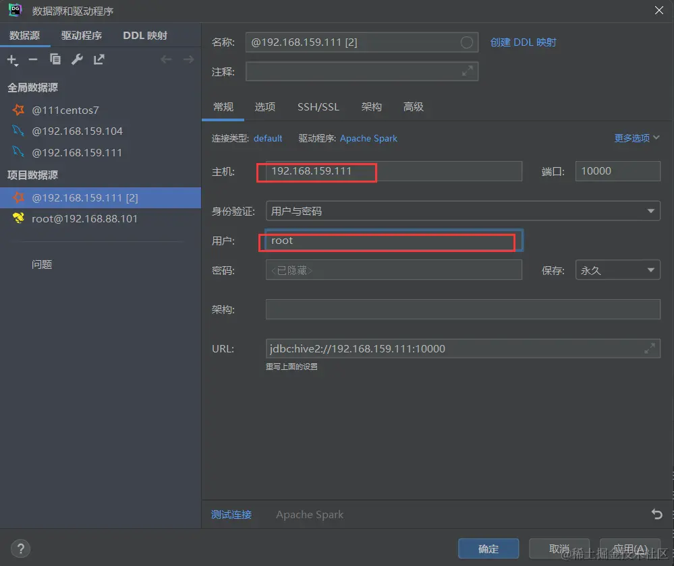Image resolution: width=674 pixels, height=566 pixels.
Task: Expand the comment field
Action: pyautogui.click(x=468, y=71)
